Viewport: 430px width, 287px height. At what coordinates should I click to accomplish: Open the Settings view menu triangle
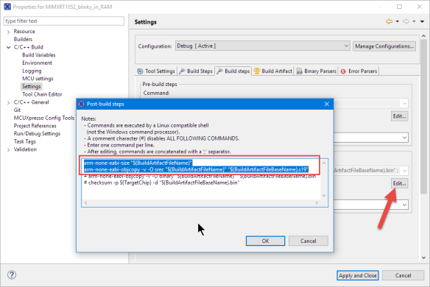(x=423, y=21)
